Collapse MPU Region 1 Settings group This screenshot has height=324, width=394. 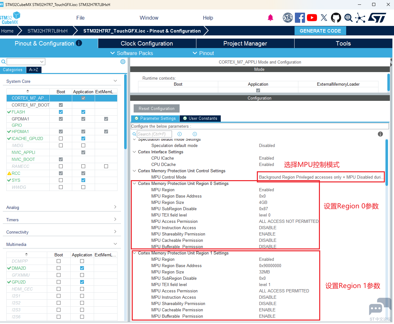[134, 253]
